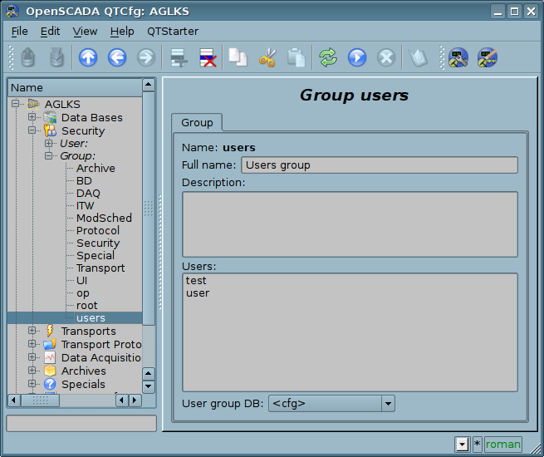Click the tree's horizontal scrollbar left arrow
Viewport: 544px width, 457px height.
click(x=13, y=400)
